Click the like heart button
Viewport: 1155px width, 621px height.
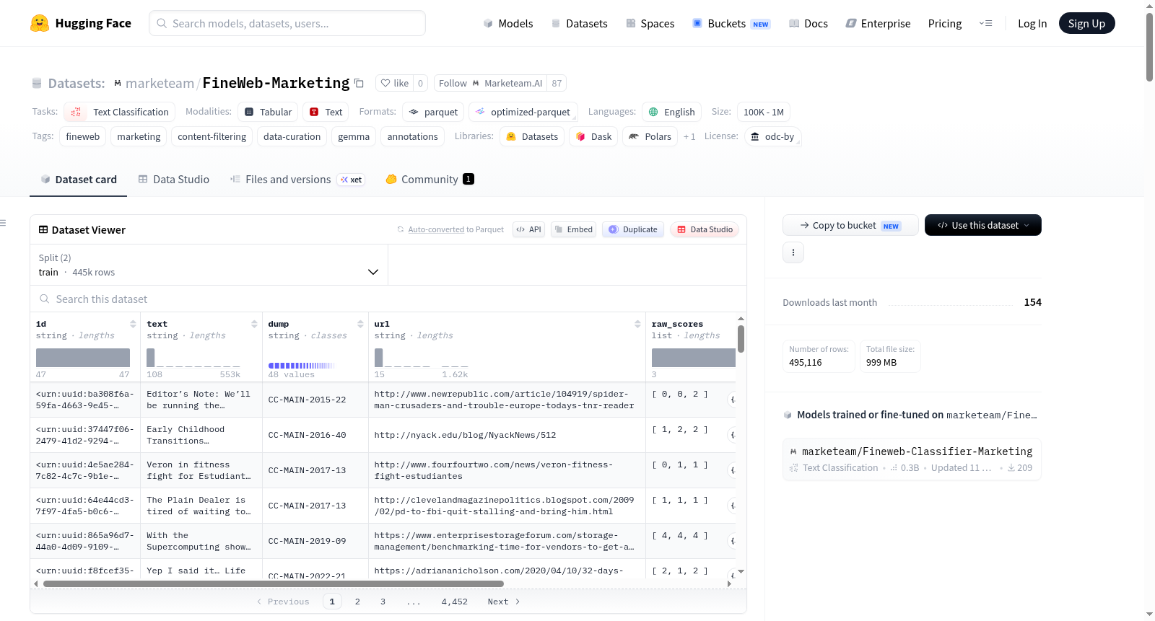394,83
